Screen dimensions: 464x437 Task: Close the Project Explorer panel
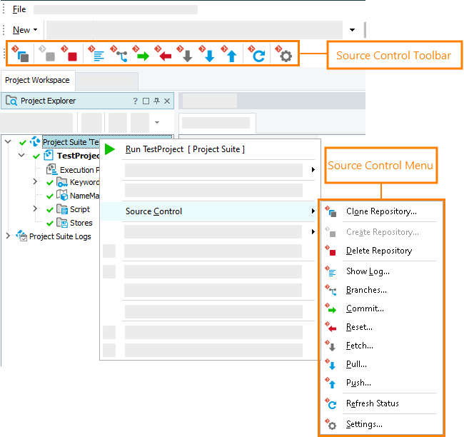point(167,101)
